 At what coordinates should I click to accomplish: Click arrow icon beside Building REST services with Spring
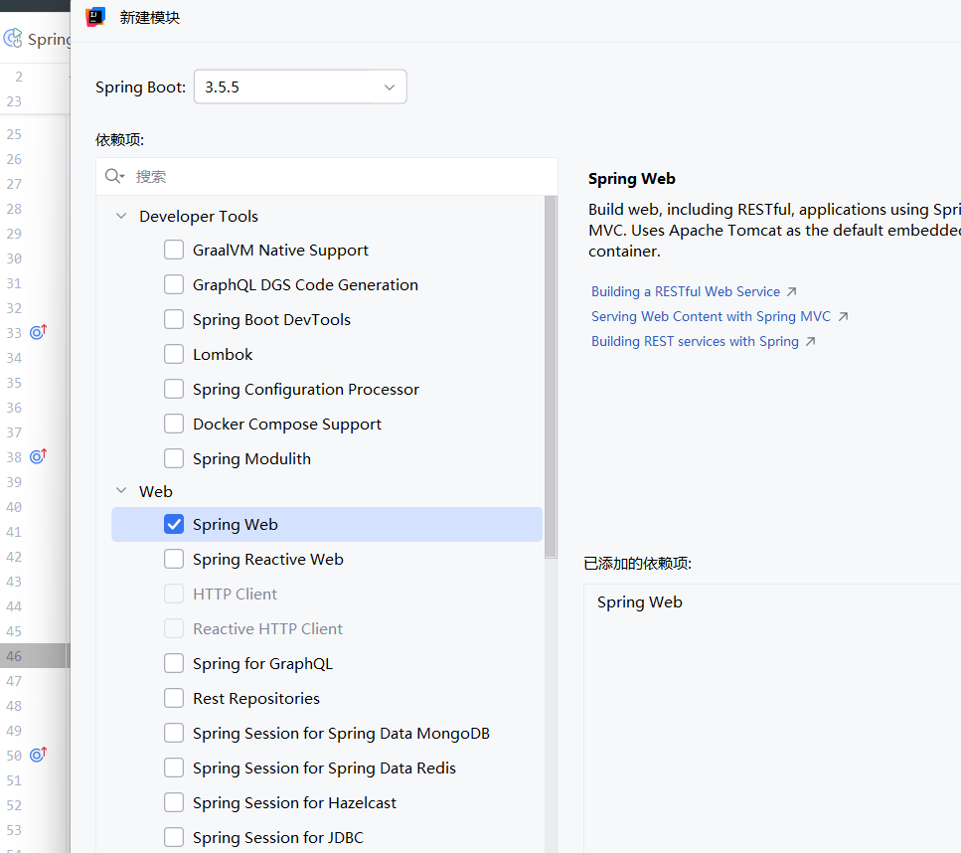(x=810, y=341)
